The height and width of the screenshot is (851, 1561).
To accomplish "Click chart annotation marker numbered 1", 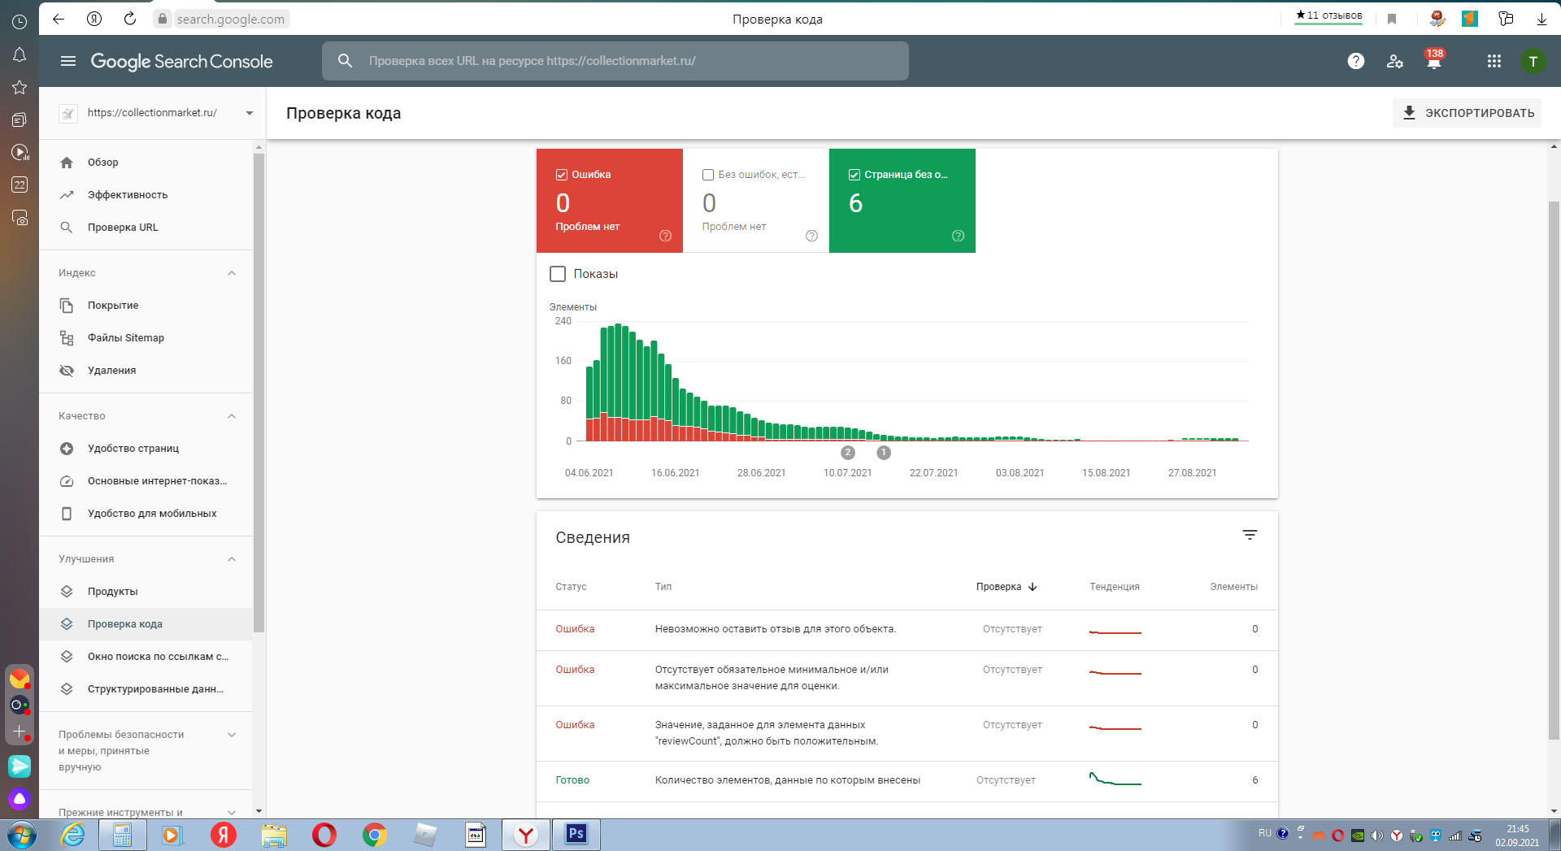I will 884,453.
